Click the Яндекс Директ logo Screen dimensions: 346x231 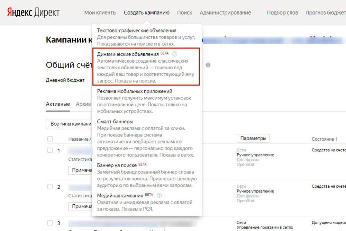33,12
